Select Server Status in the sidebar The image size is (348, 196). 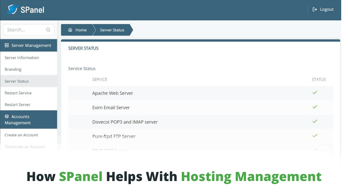click(x=16, y=81)
